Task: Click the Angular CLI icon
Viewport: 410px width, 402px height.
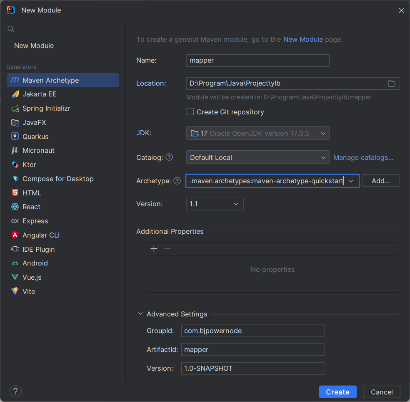Action: [x=15, y=235]
